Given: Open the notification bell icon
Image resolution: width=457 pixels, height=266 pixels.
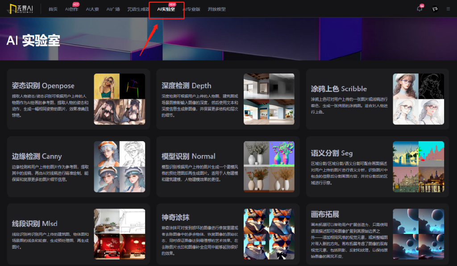Looking at the screenshot, I should coord(420,9).
